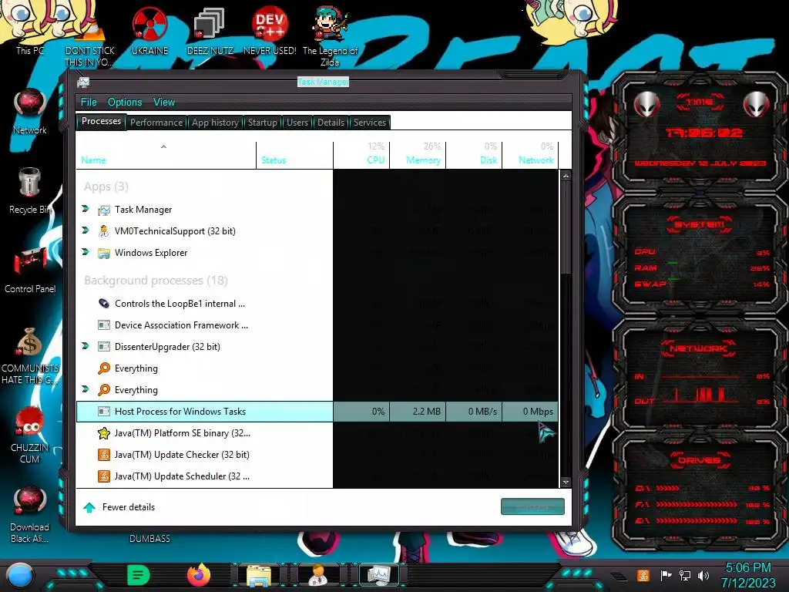
Task: Click the TIME gadget clock panel
Action: (x=700, y=133)
